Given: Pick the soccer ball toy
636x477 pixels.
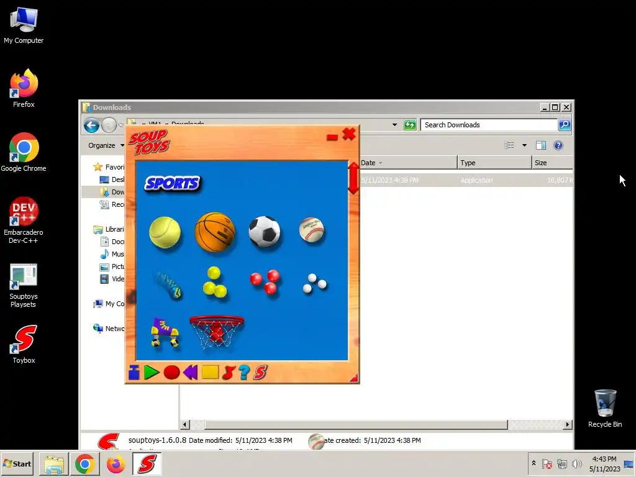Looking at the screenshot, I should point(265,231).
